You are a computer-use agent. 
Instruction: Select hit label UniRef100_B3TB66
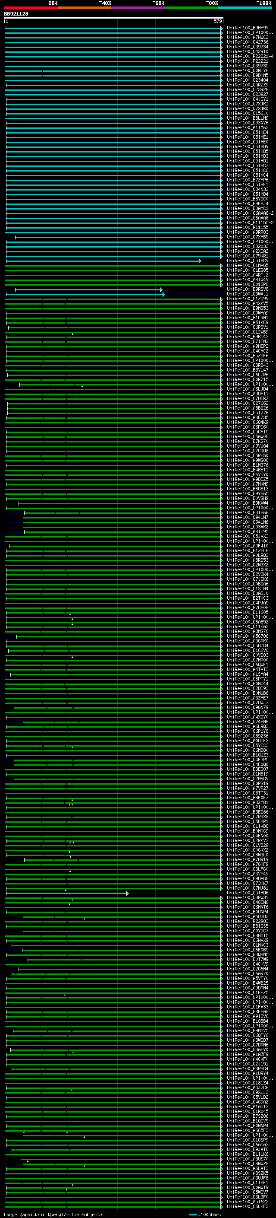click(x=248, y=512)
